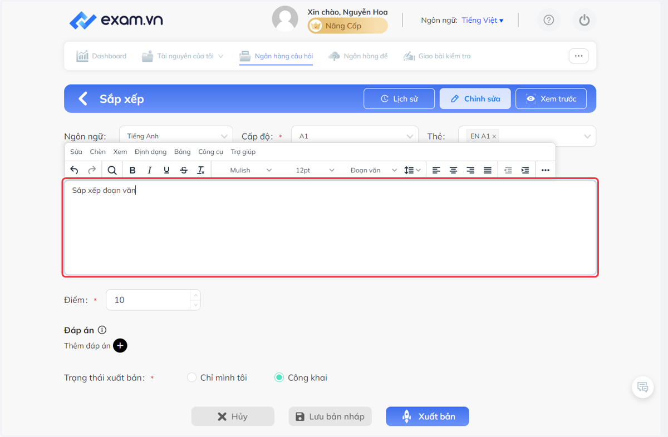The image size is (668, 437).
Task: Open the Mulish font family dropdown
Action: pyautogui.click(x=250, y=170)
